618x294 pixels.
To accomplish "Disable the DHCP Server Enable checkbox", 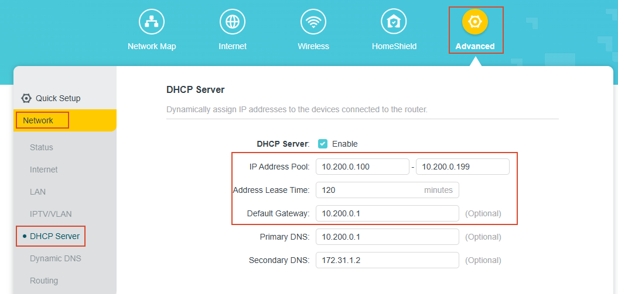I will (x=323, y=144).
